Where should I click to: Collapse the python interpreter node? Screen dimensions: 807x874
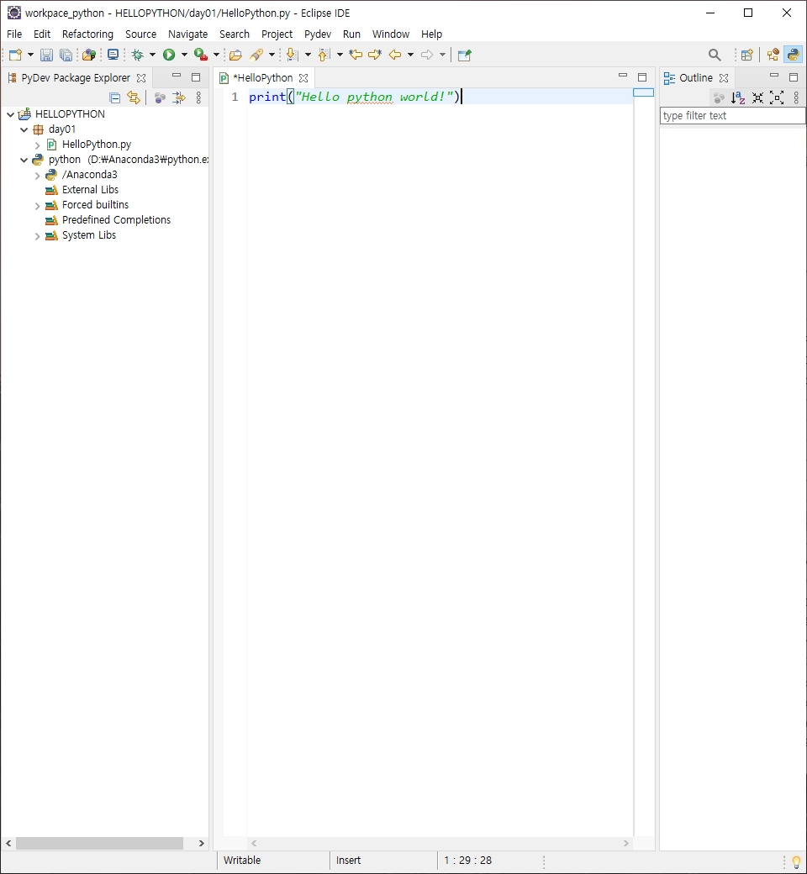(24, 160)
